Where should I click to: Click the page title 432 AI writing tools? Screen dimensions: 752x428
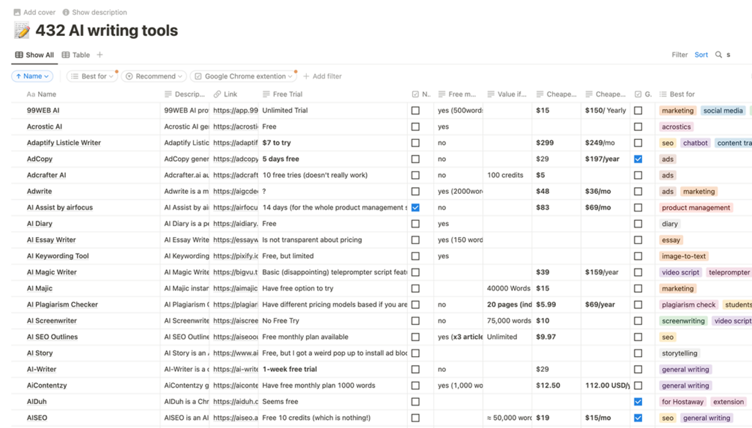pyautogui.click(x=106, y=30)
